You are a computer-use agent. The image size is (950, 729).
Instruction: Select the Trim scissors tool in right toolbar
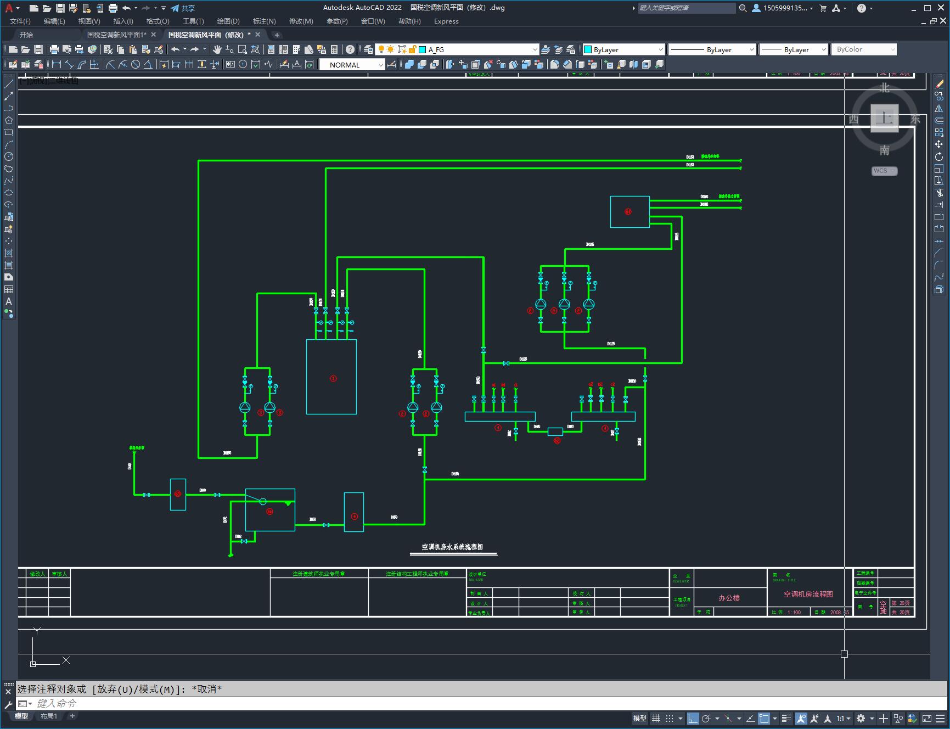[x=939, y=193]
